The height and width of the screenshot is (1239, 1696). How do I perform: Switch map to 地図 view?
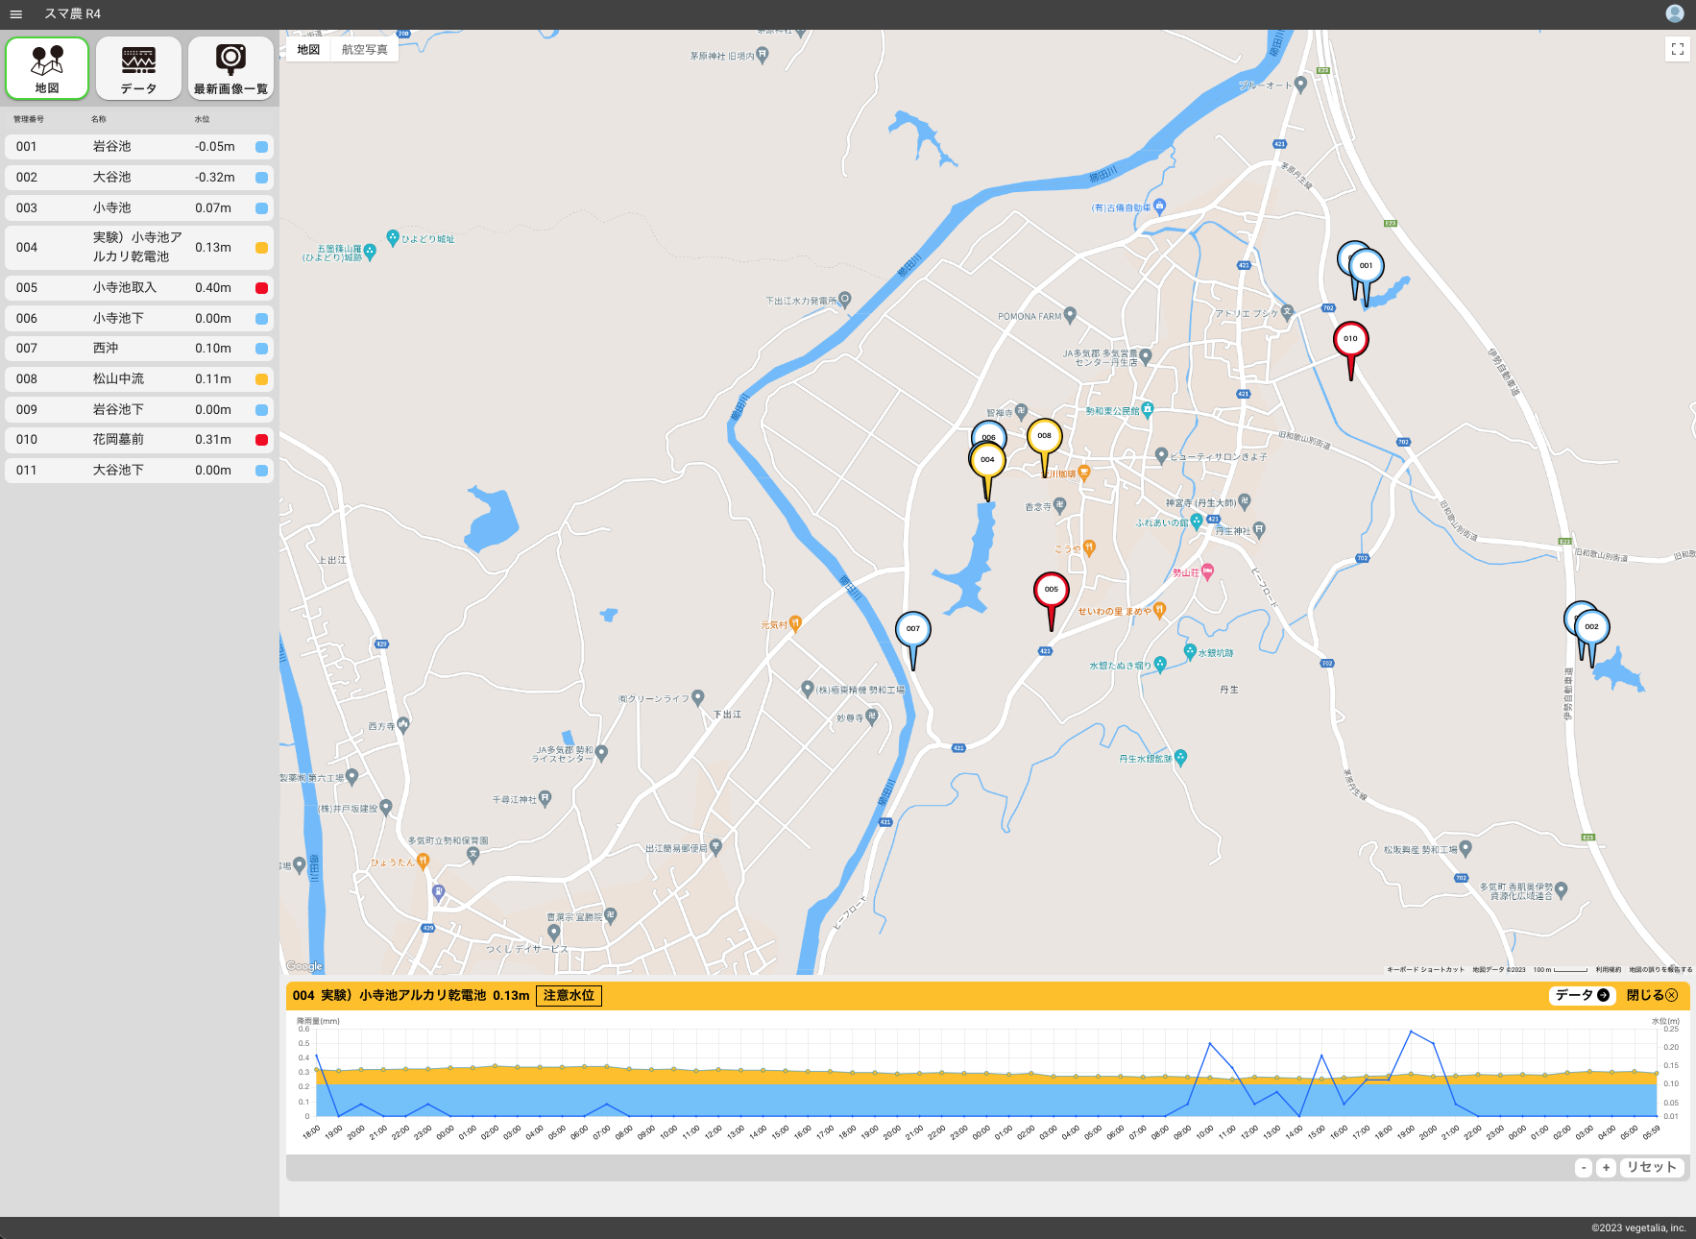308,50
